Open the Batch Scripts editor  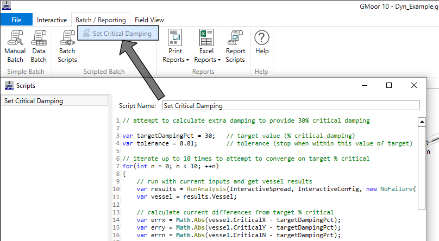click(x=67, y=47)
